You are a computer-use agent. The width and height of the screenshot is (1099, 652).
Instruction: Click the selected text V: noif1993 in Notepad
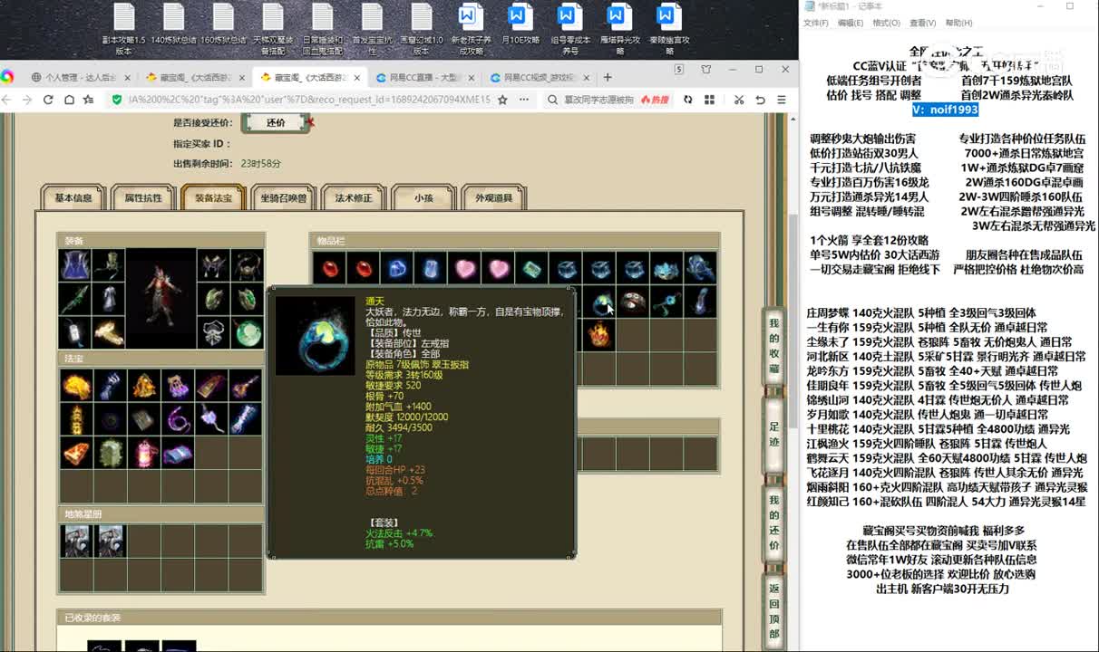(945, 110)
